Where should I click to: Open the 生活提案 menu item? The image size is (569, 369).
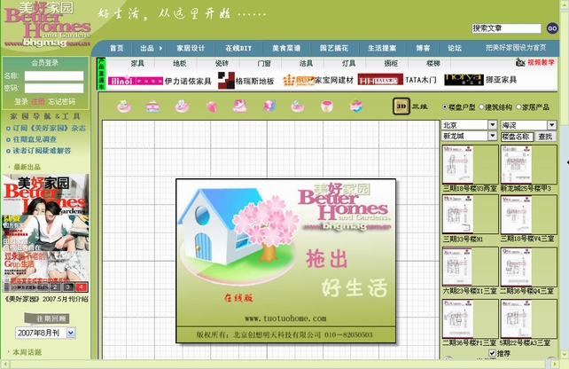coord(382,48)
